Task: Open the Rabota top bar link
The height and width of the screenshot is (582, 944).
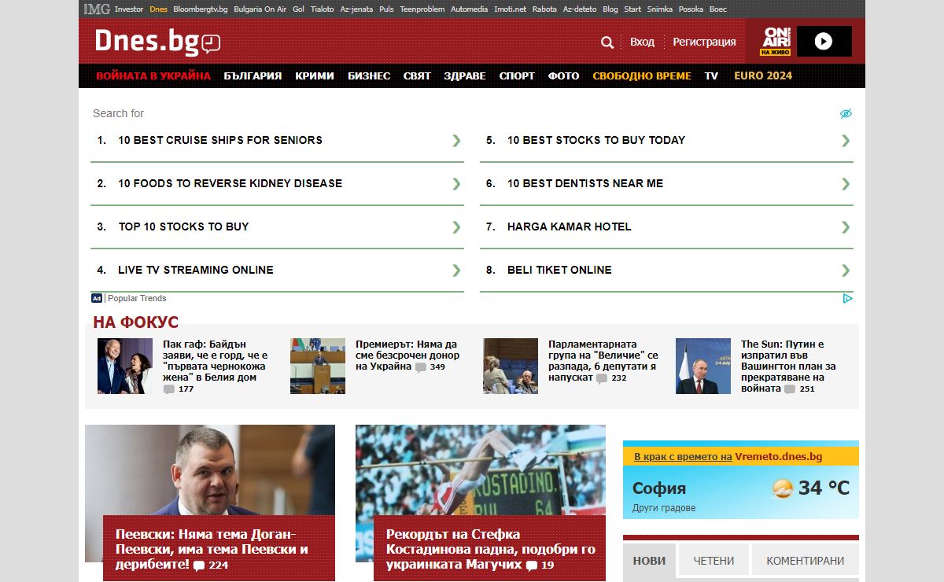Action: click(x=544, y=9)
